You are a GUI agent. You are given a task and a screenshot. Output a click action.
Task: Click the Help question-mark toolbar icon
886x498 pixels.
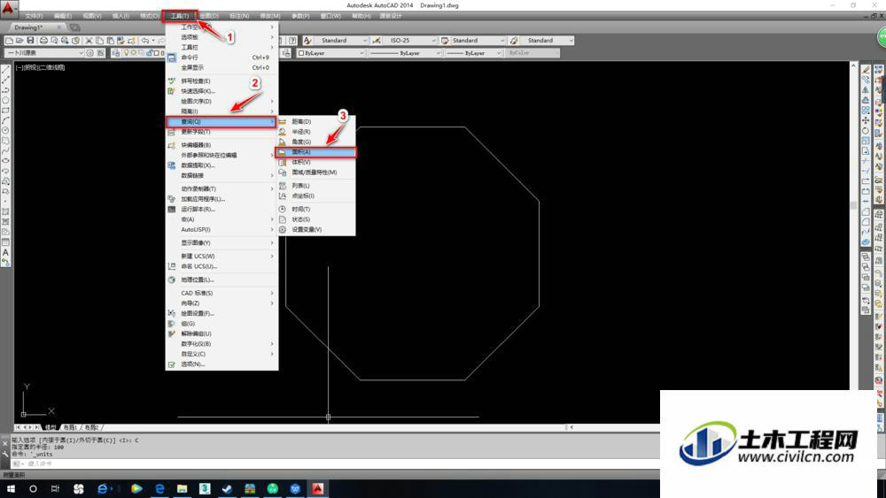[x=292, y=41]
